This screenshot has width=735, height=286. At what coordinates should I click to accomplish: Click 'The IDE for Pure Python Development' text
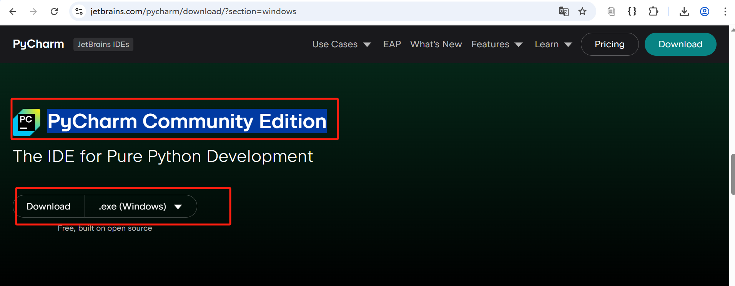click(x=163, y=156)
